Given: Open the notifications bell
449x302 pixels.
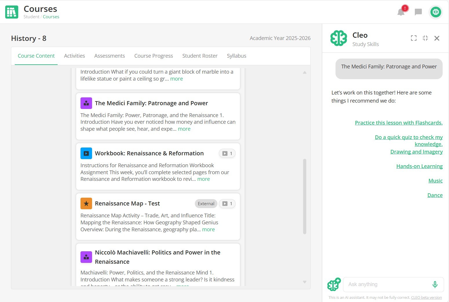Looking at the screenshot, I should click(x=401, y=12).
